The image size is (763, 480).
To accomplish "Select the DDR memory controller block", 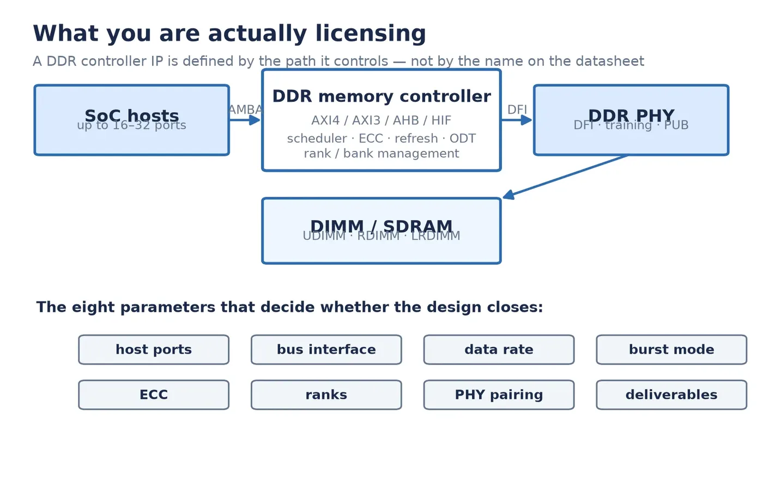I will click(381, 120).
